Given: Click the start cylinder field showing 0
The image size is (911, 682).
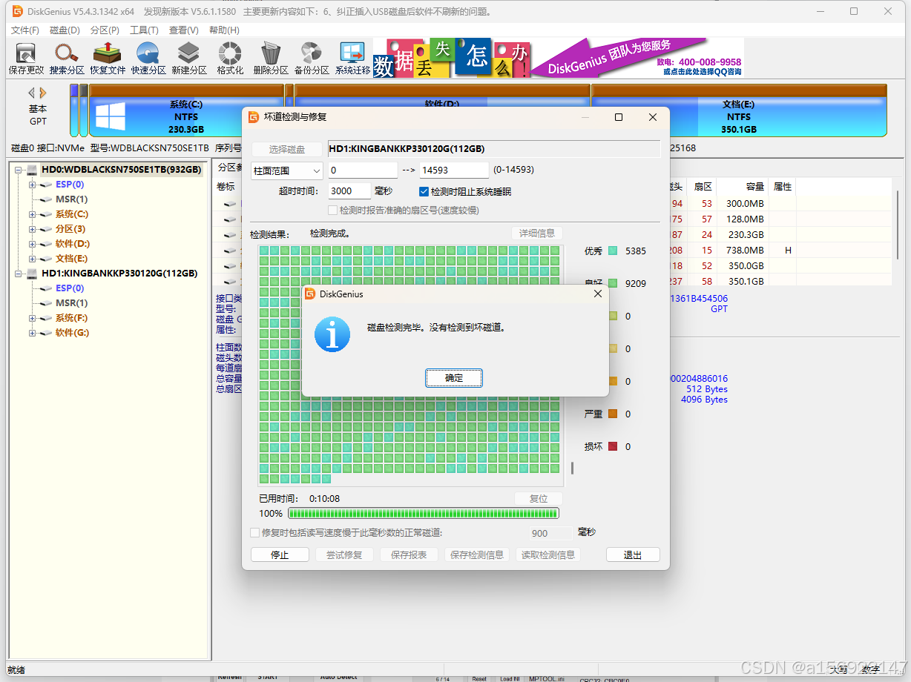Looking at the screenshot, I should (x=364, y=170).
